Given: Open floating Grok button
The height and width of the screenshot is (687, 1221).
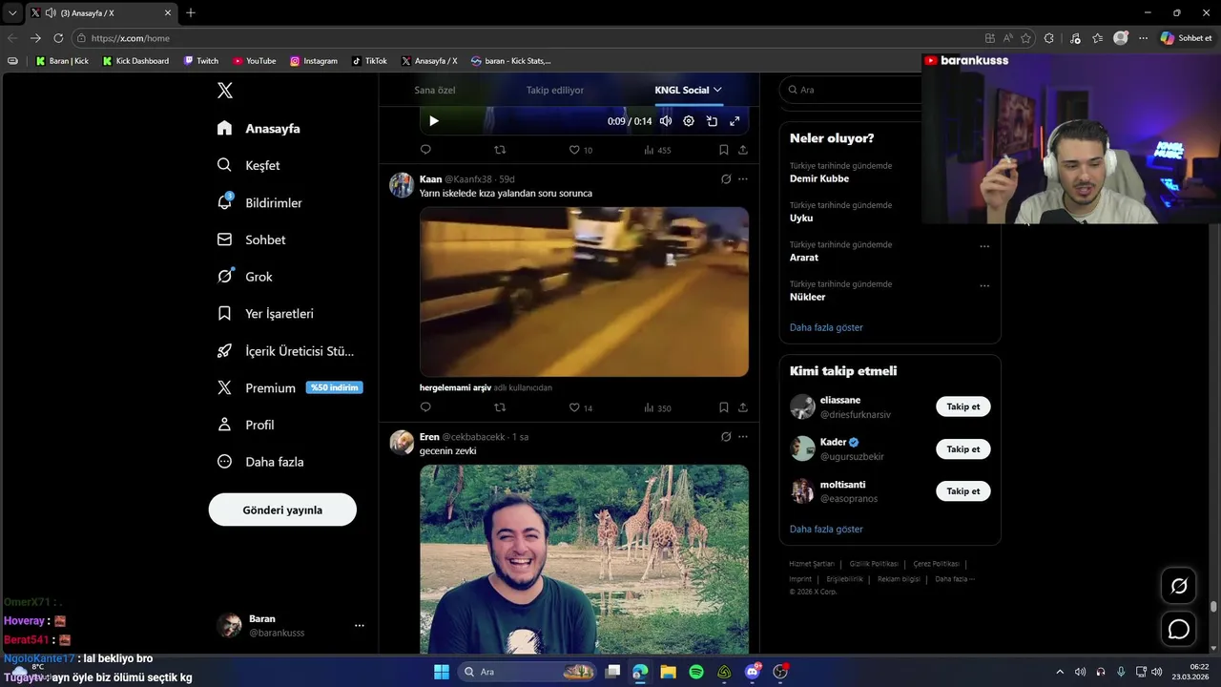Looking at the screenshot, I should click(1179, 586).
